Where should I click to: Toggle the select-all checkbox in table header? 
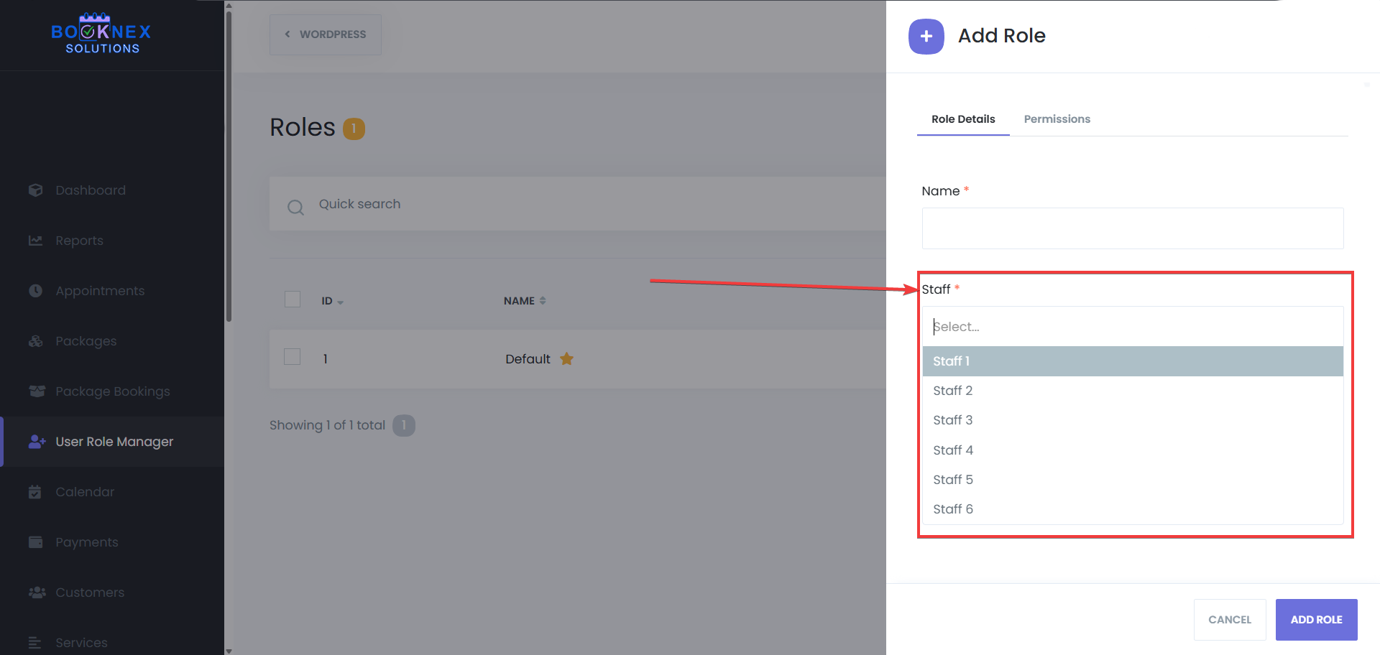[293, 299]
